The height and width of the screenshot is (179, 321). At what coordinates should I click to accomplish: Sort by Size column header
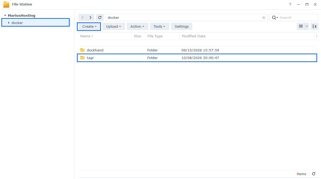(138, 36)
